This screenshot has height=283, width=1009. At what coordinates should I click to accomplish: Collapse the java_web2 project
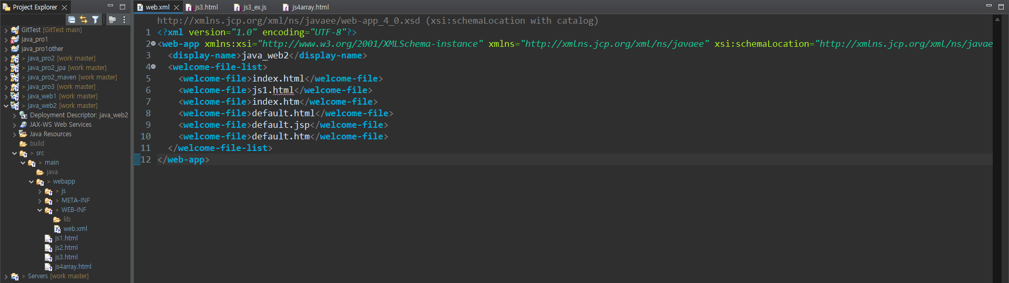(x=6, y=106)
